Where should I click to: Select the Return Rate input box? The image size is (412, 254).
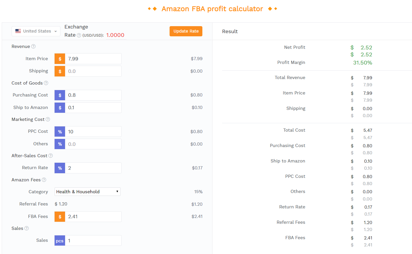point(93,168)
